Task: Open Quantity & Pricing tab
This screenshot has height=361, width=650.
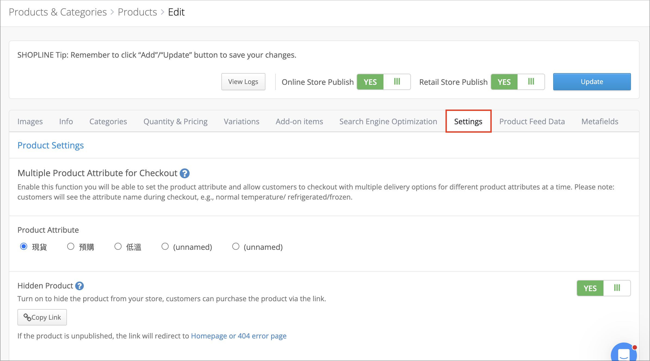Action: (175, 121)
